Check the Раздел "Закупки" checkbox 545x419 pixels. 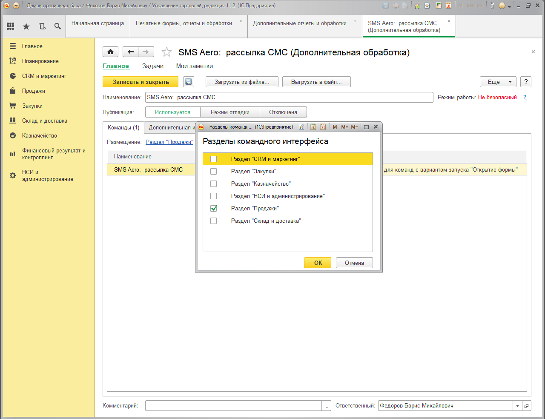click(214, 171)
